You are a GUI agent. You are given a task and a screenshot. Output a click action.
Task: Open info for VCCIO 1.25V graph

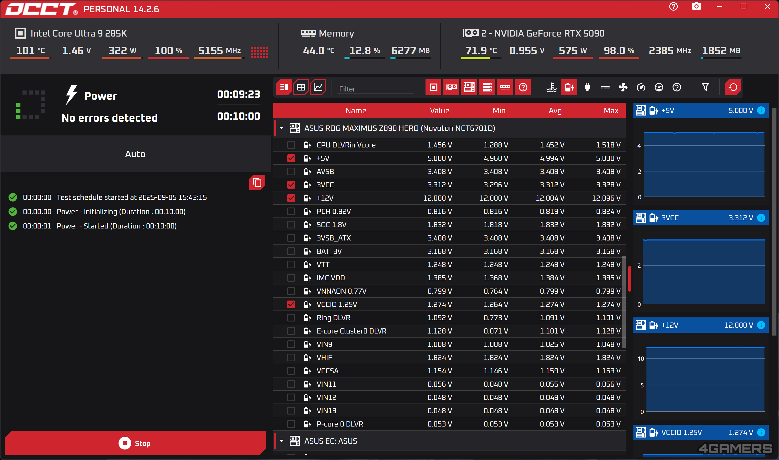[x=761, y=432]
